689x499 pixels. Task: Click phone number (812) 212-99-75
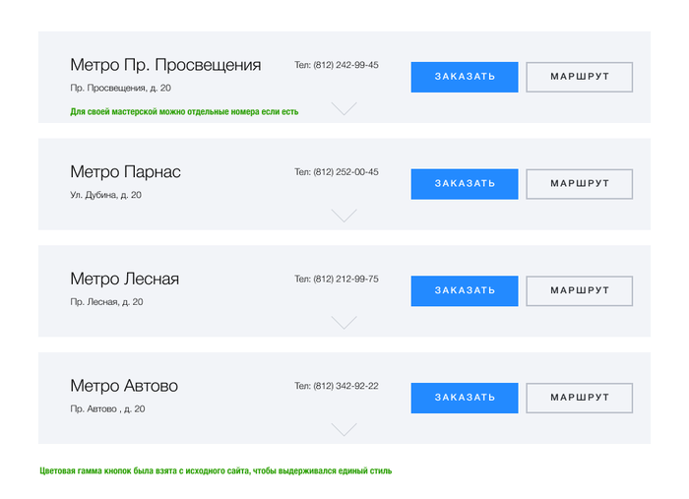click(x=345, y=279)
